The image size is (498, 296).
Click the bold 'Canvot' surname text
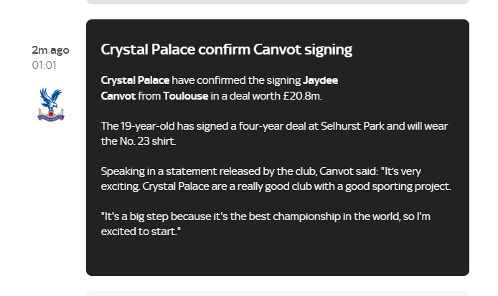click(118, 96)
